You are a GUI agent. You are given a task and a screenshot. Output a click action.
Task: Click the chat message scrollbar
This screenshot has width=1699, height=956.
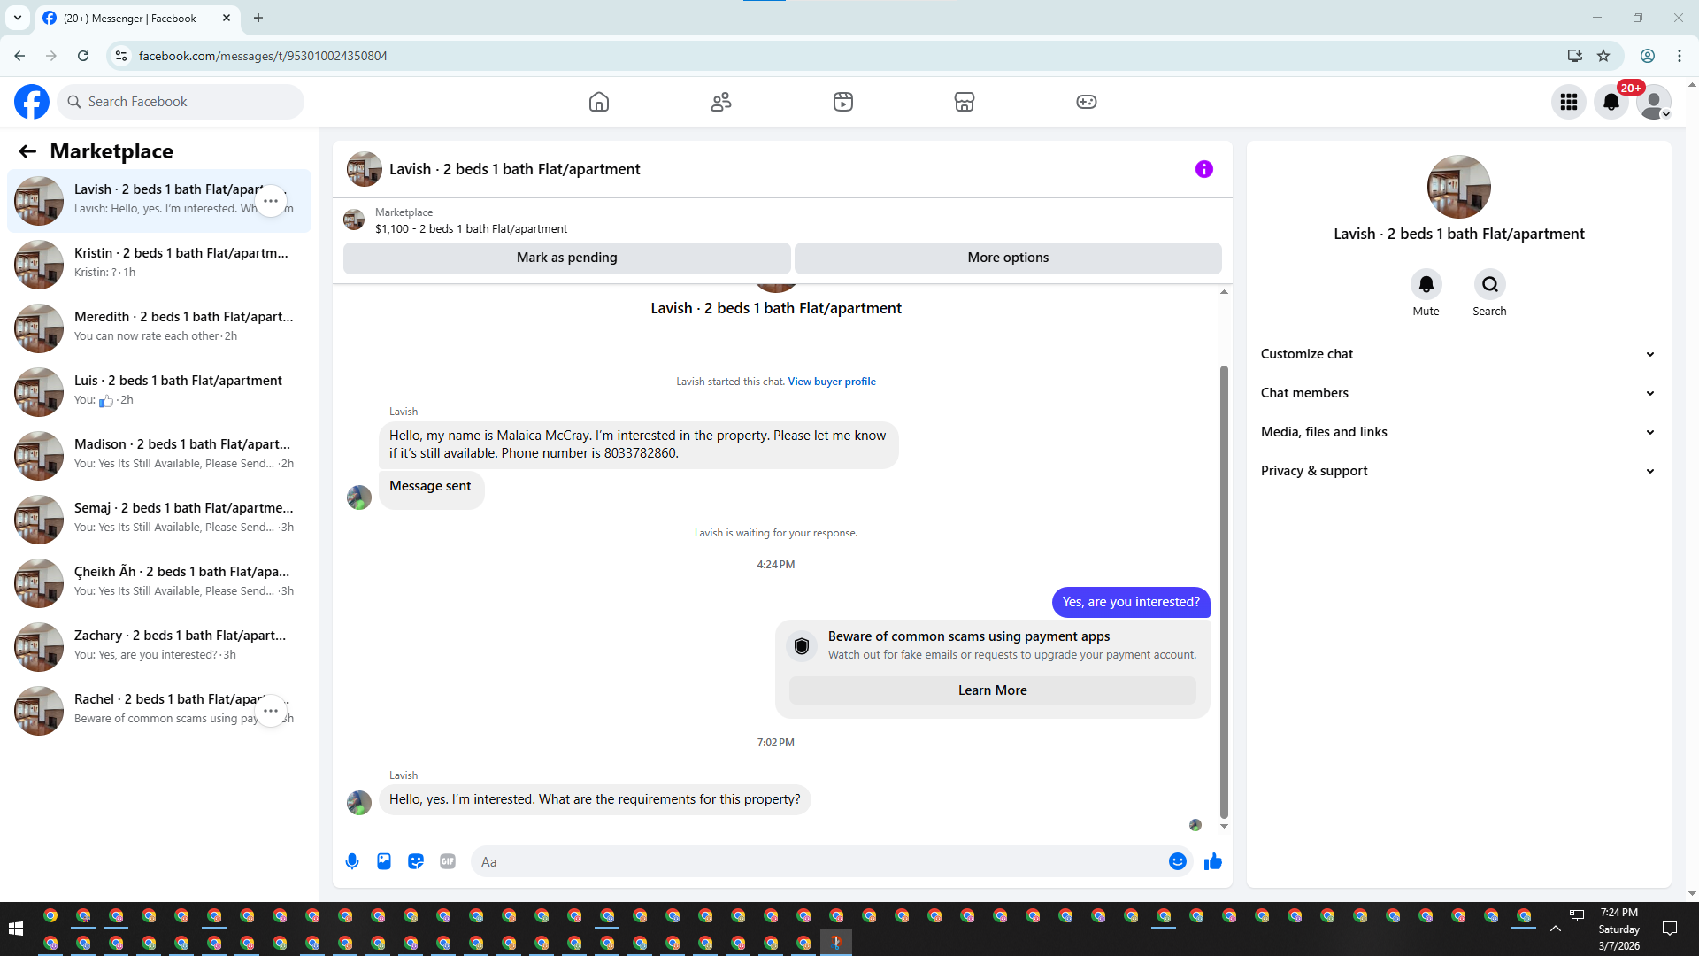coord(1224,591)
